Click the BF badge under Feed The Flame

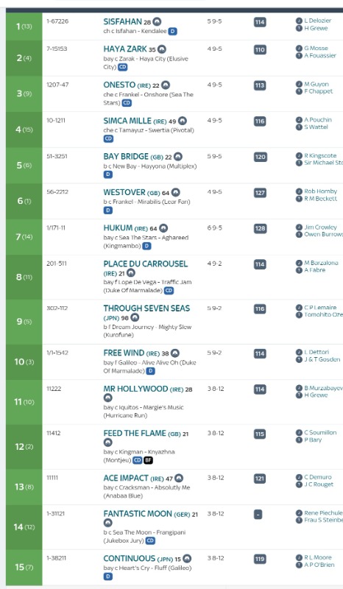point(148,460)
